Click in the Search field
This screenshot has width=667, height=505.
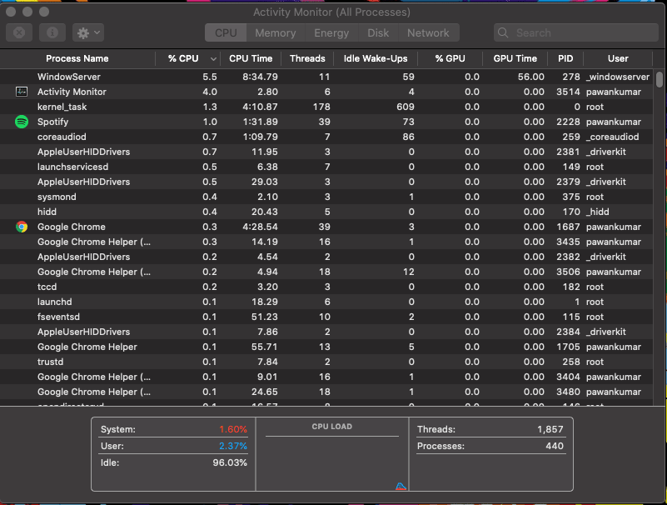[576, 32]
